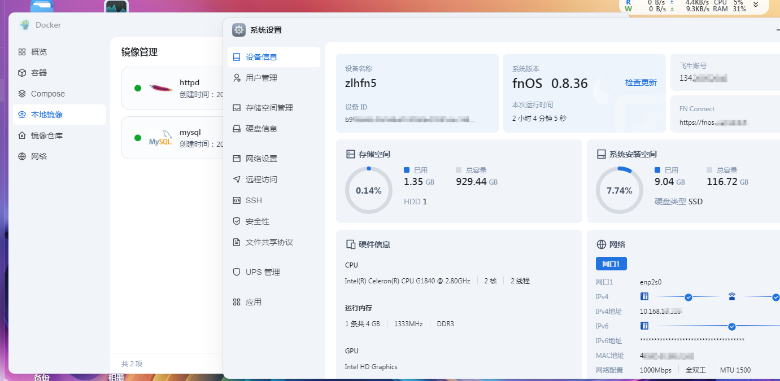Click the device name zlhfn5
The width and height of the screenshot is (780, 381).
[x=361, y=84]
